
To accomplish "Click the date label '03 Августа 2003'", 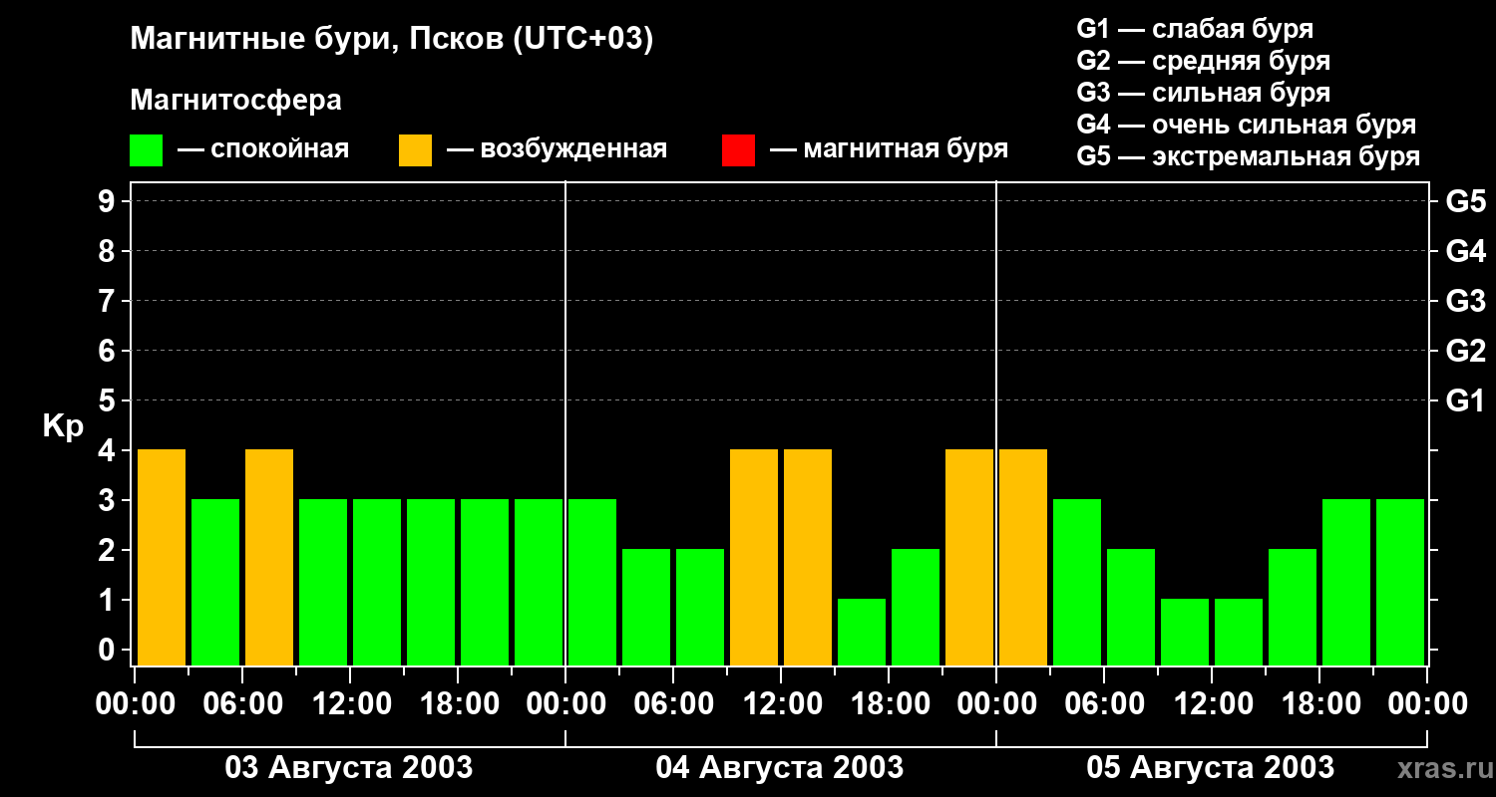I will (x=349, y=767).
